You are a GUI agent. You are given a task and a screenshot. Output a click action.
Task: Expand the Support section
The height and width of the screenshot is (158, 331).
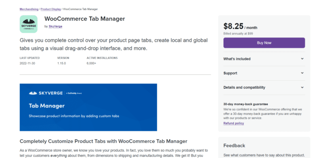(264, 73)
